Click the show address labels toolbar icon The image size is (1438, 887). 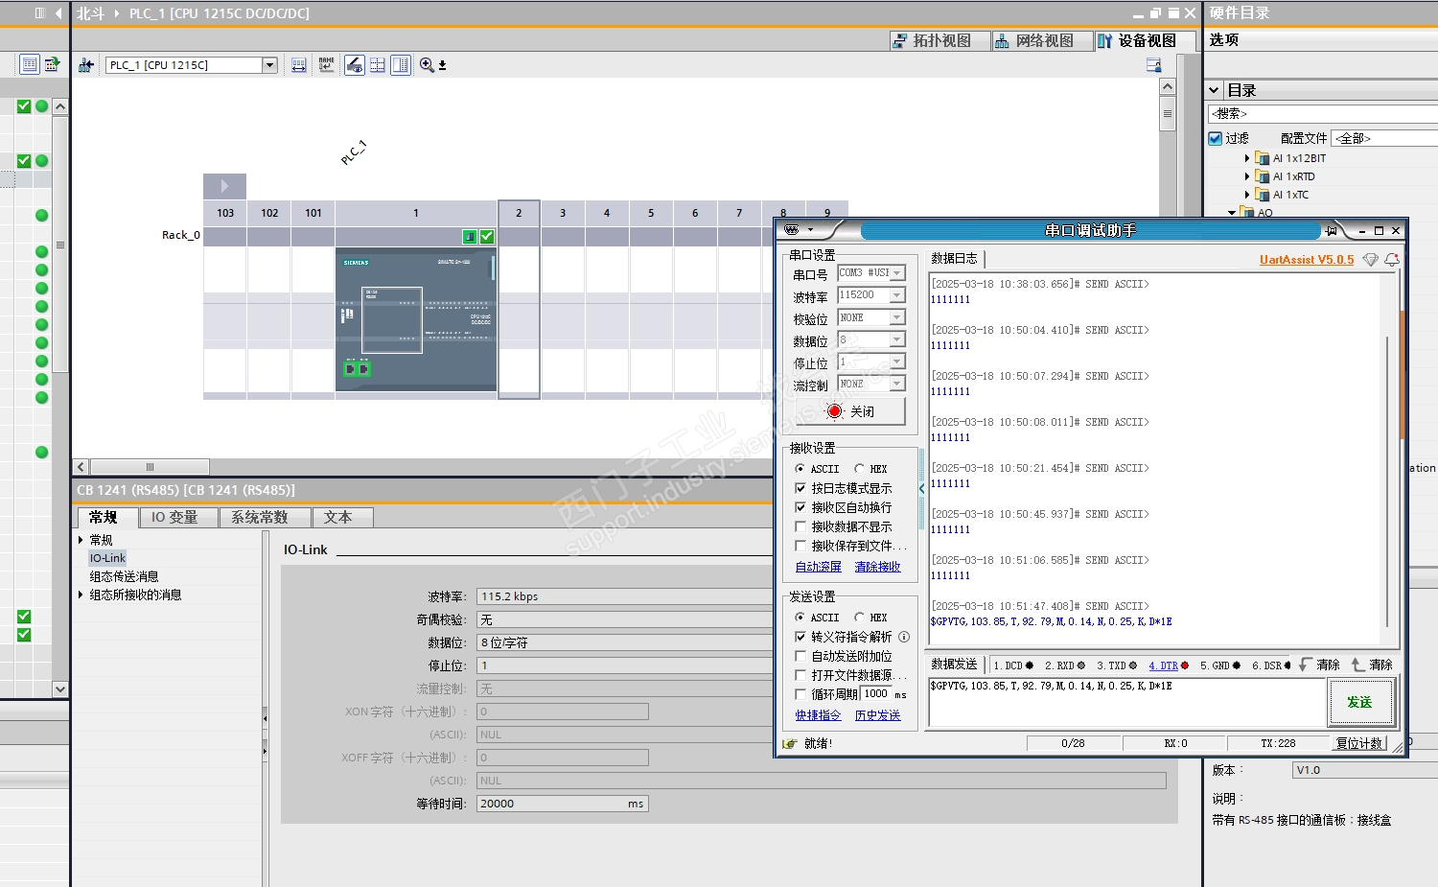pos(299,65)
